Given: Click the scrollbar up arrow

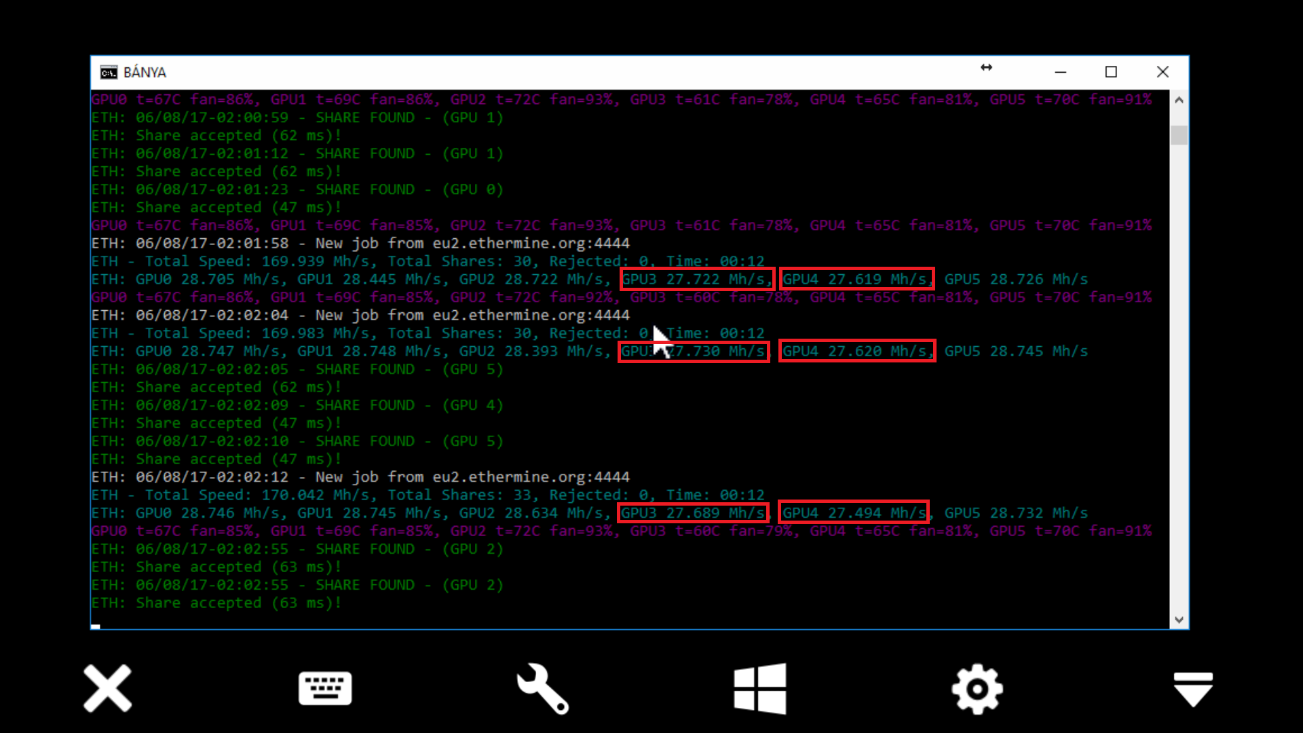Looking at the screenshot, I should click(x=1179, y=100).
